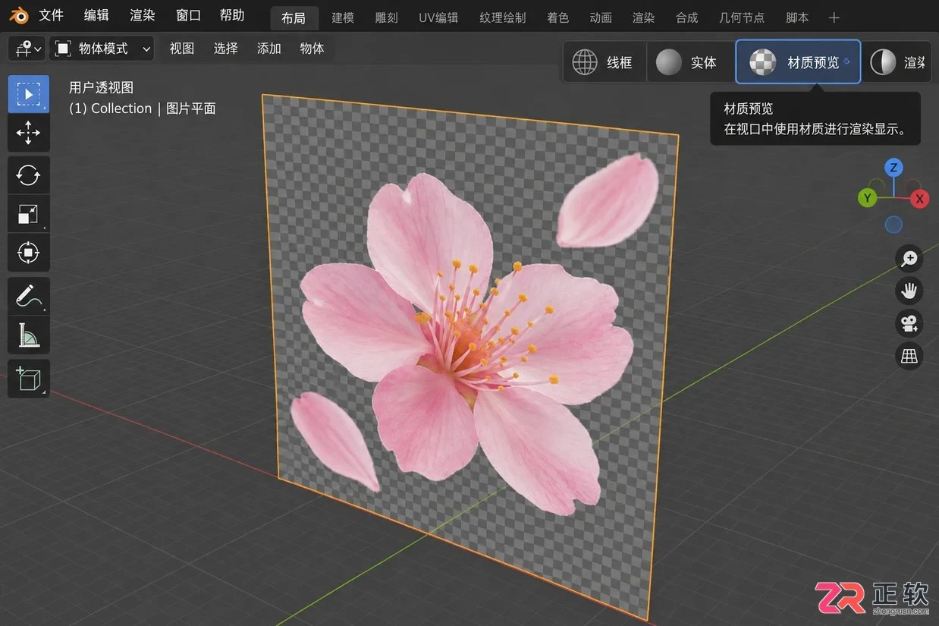The width and height of the screenshot is (939, 626).
Task: Open the 渲染 menu in top bar
Action: (142, 15)
